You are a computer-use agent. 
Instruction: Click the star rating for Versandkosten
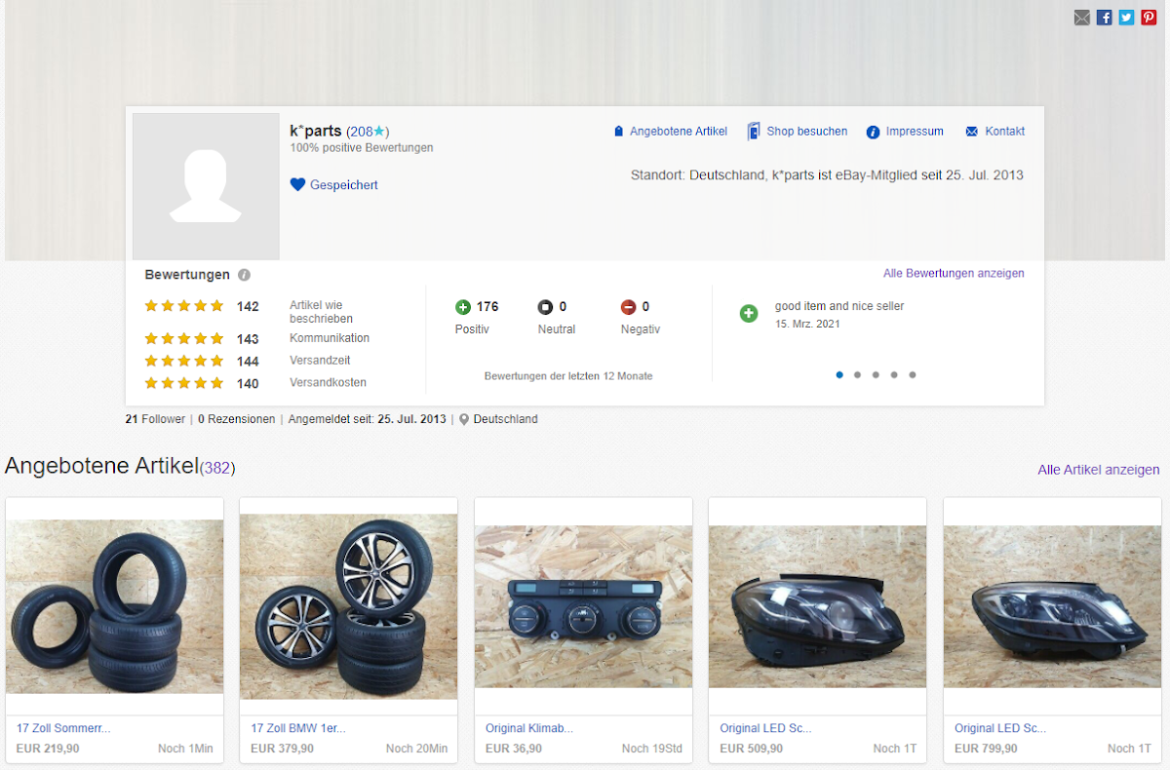pyautogui.click(x=184, y=383)
